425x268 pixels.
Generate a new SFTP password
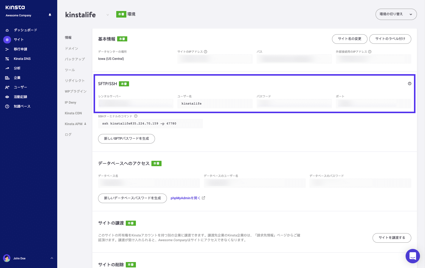point(126,138)
